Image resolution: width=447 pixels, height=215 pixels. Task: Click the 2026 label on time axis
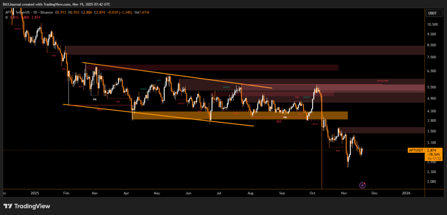[406, 192]
